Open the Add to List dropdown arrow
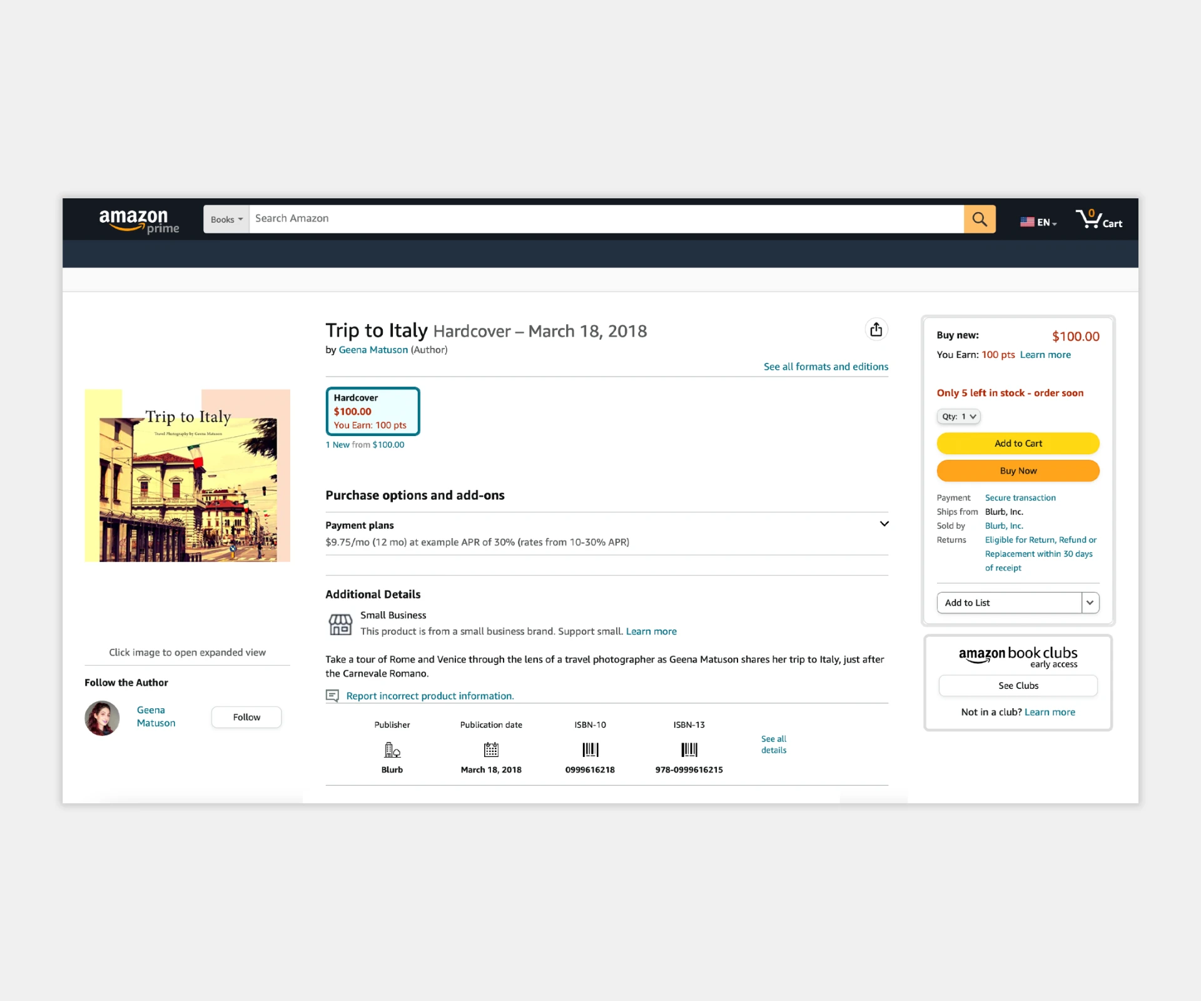This screenshot has width=1201, height=1001. [1090, 602]
